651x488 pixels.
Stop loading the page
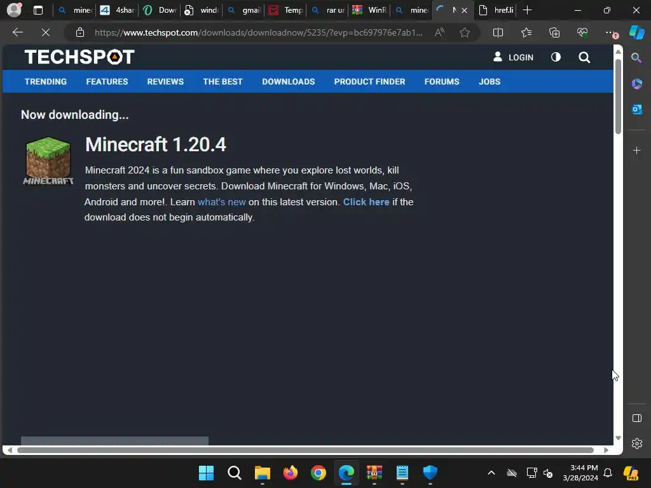coord(46,32)
